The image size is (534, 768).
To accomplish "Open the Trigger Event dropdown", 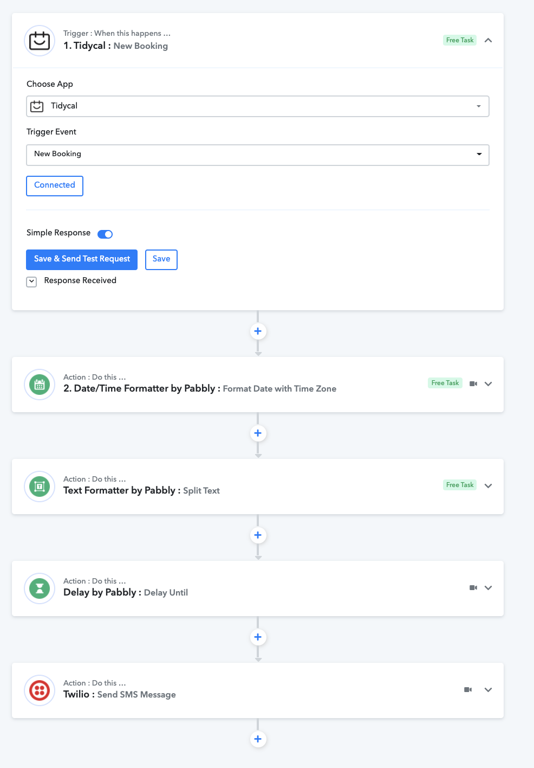I will tap(258, 155).
